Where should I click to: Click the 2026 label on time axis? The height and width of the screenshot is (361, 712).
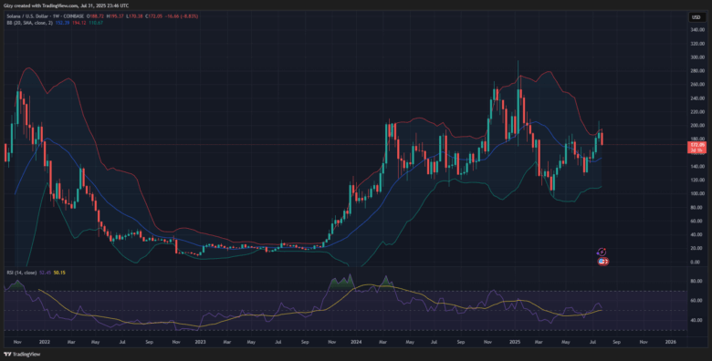click(x=671, y=342)
